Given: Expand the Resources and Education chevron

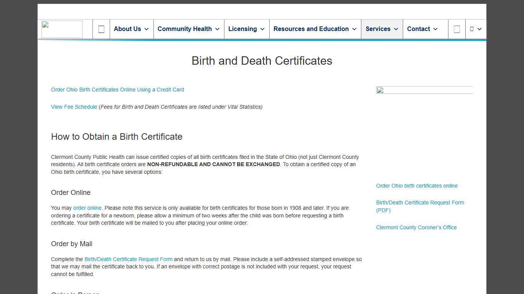Looking at the screenshot, I should (x=353, y=29).
